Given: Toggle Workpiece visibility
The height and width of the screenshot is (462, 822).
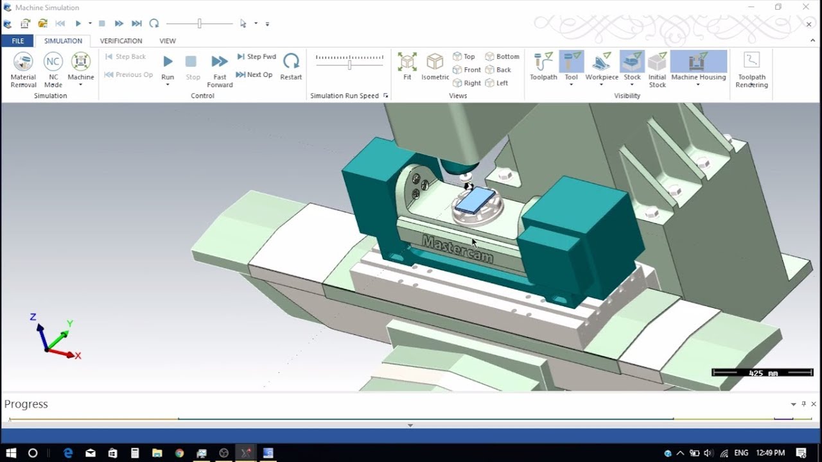Looking at the screenshot, I should pos(602,65).
